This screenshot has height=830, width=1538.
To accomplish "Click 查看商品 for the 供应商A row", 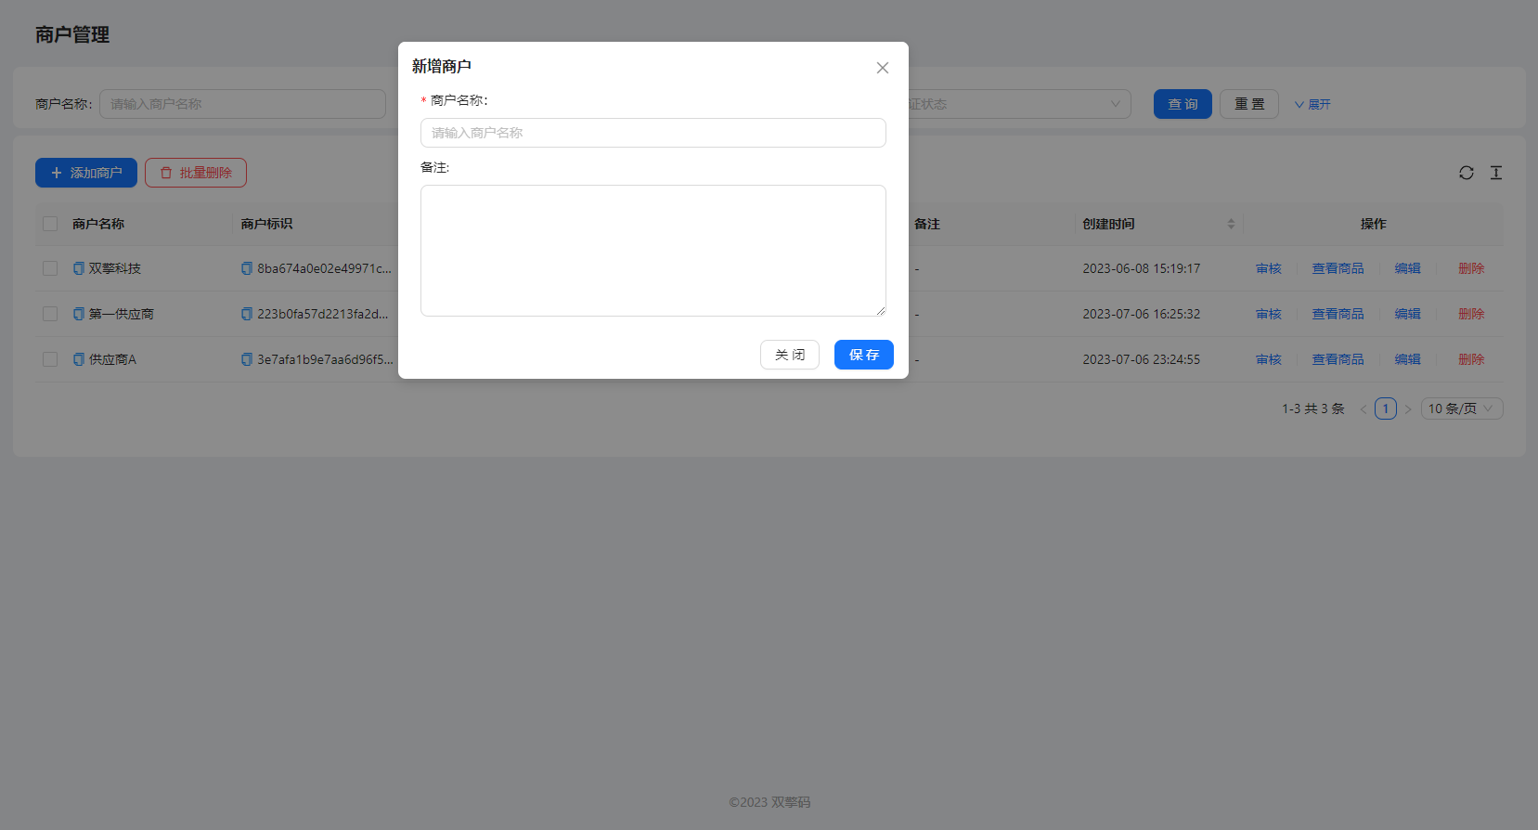I will click(x=1338, y=359).
